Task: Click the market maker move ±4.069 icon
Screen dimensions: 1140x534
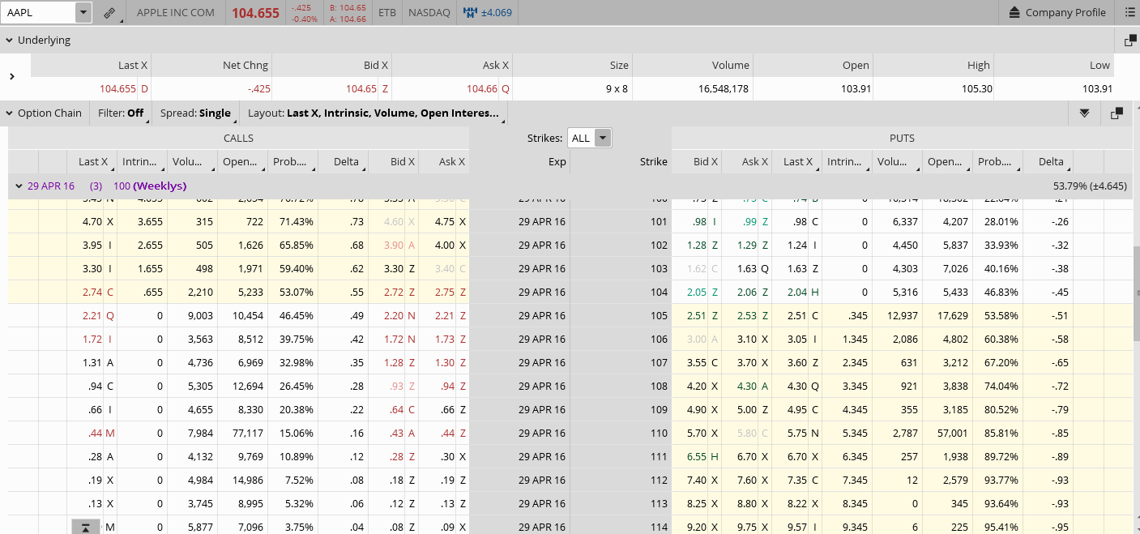Action: click(x=470, y=13)
